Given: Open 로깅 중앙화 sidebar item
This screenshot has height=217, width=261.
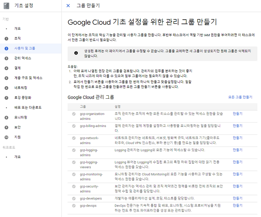Looking at the screenshot, I should 31,98.
